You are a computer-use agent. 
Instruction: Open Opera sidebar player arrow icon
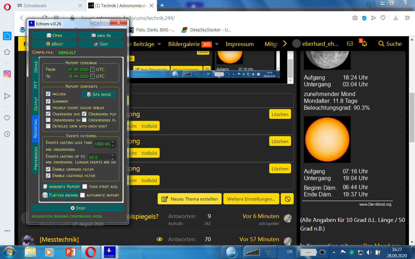pyautogui.click(x=7, y=96)
